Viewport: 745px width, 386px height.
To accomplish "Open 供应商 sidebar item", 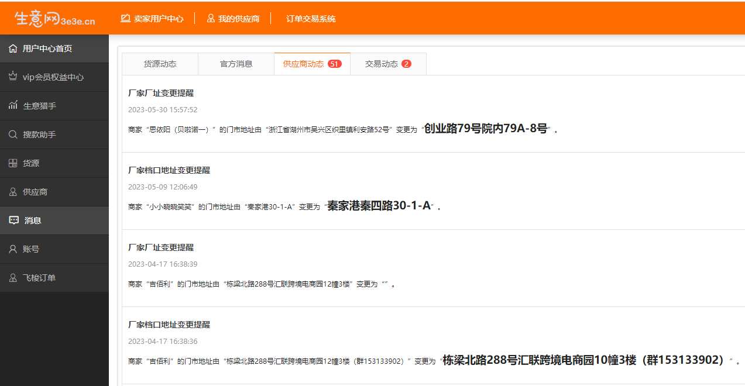I will click(x=54, y=192).
